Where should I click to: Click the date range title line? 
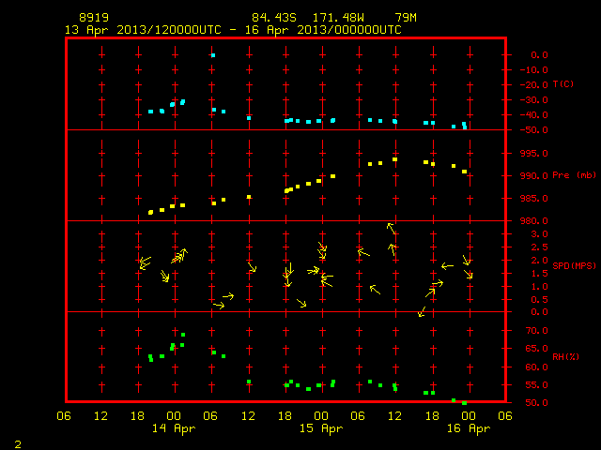233,30
